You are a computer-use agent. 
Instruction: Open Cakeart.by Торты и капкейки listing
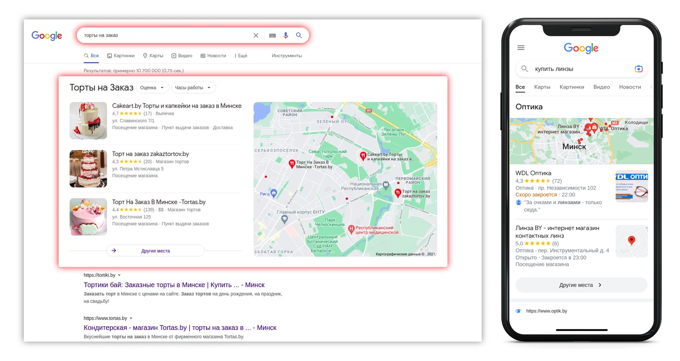coord(176,106)
